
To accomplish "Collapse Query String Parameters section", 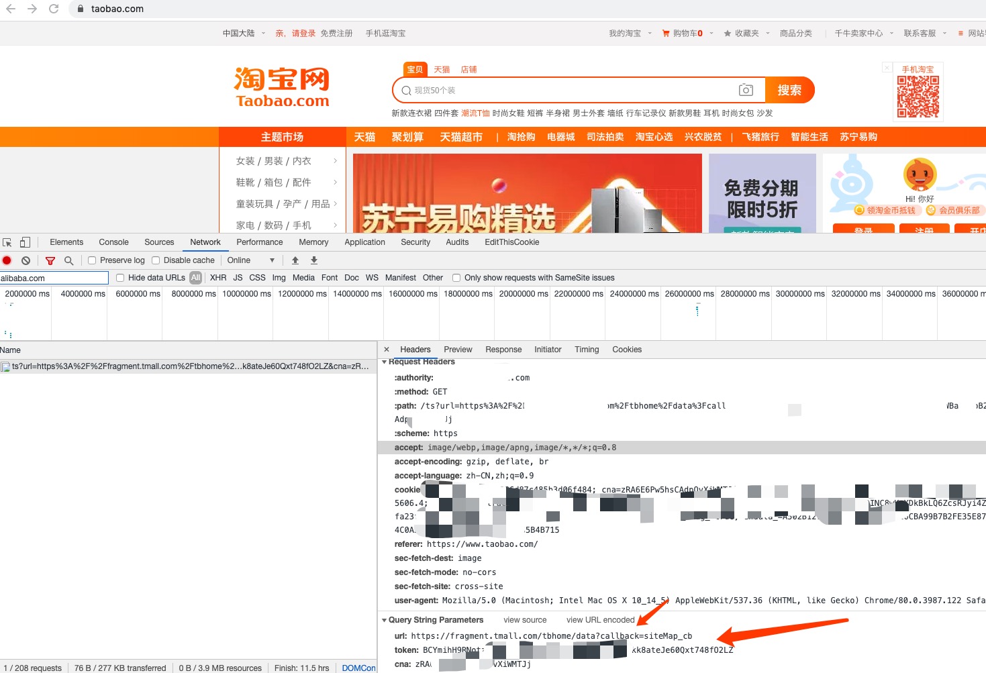I will [384, 620].
